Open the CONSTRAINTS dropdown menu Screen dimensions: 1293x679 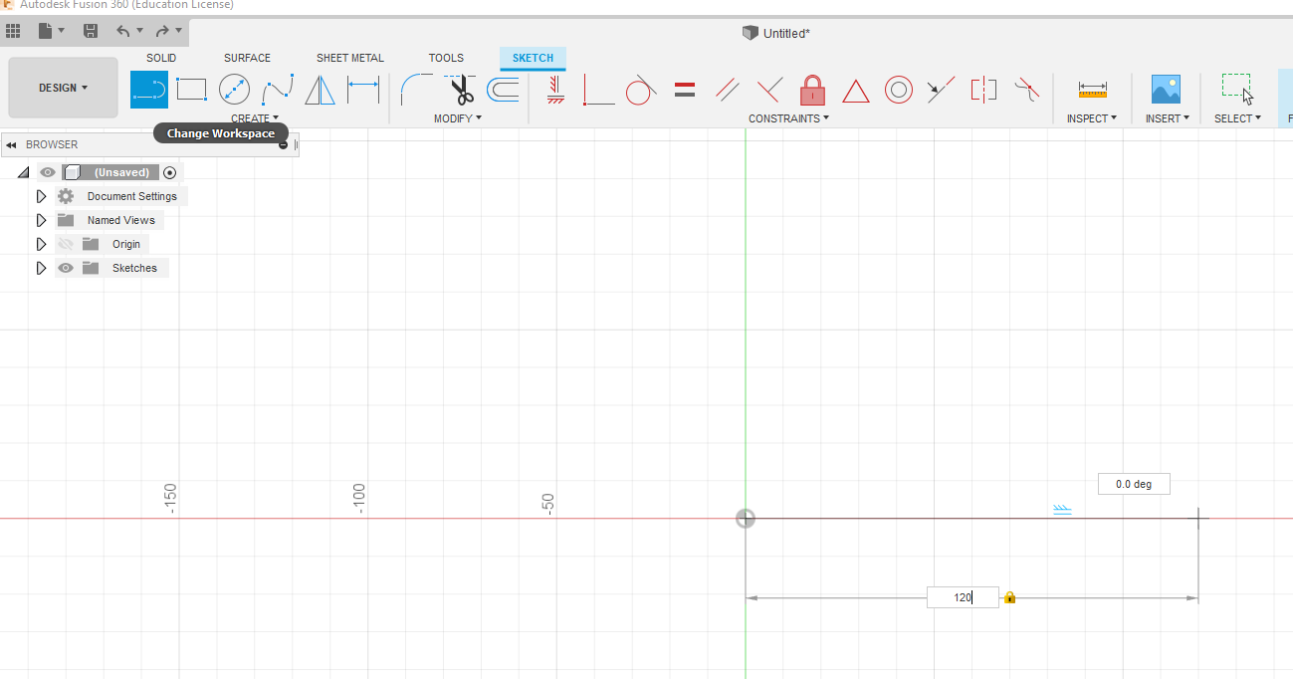[x=788, y=118]
